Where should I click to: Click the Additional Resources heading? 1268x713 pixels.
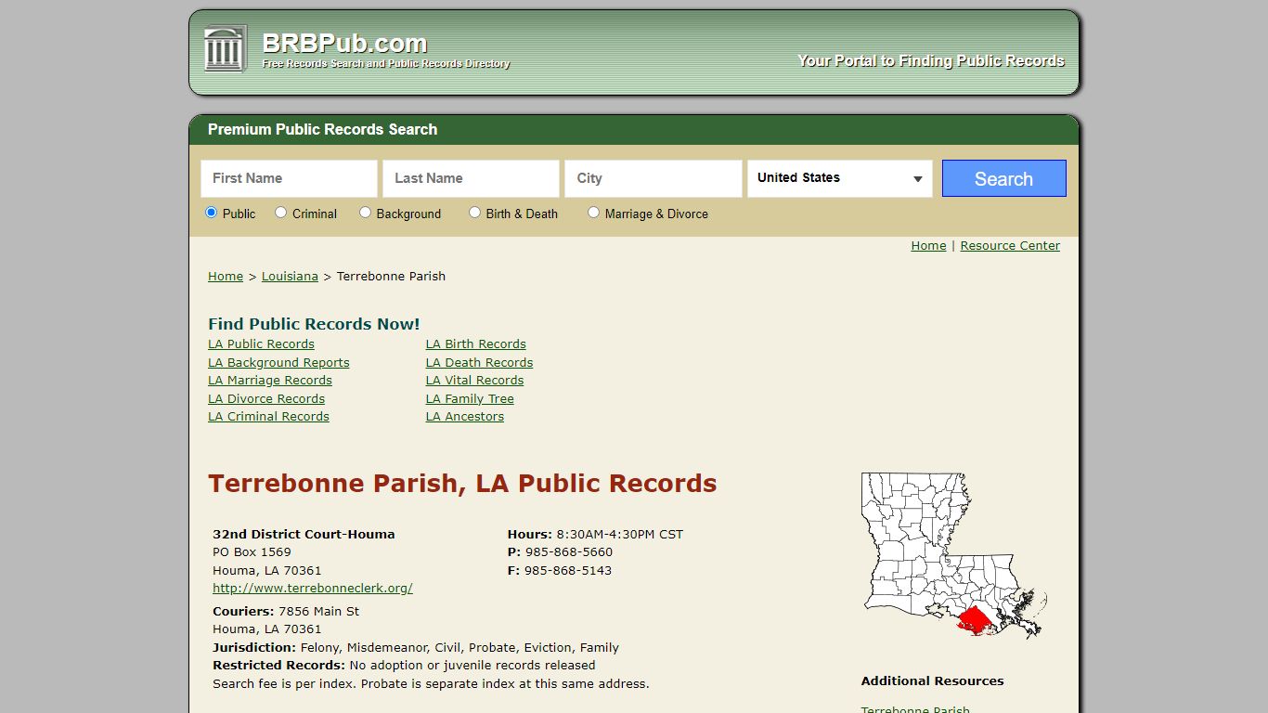[932, 681]
